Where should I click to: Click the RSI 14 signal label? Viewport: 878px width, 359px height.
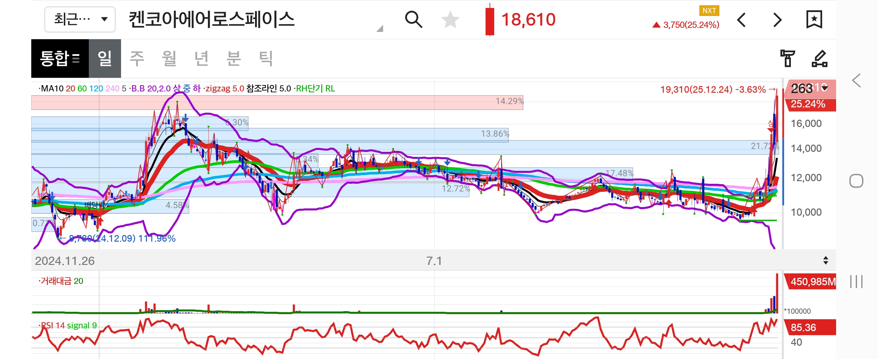coord(68,326)
